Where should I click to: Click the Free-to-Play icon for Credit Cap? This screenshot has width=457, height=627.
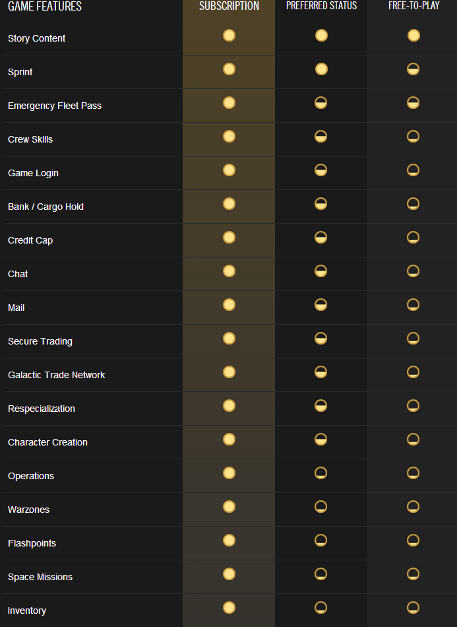click(x=413, y=237)
